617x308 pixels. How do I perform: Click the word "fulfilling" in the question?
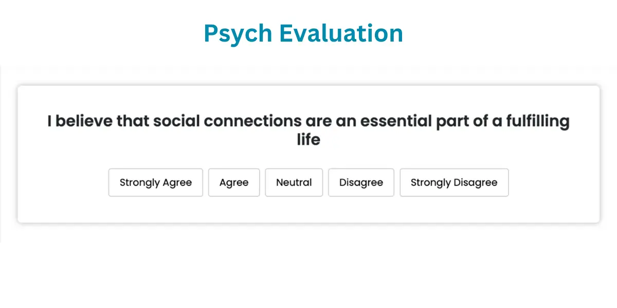tap(538, 122)
